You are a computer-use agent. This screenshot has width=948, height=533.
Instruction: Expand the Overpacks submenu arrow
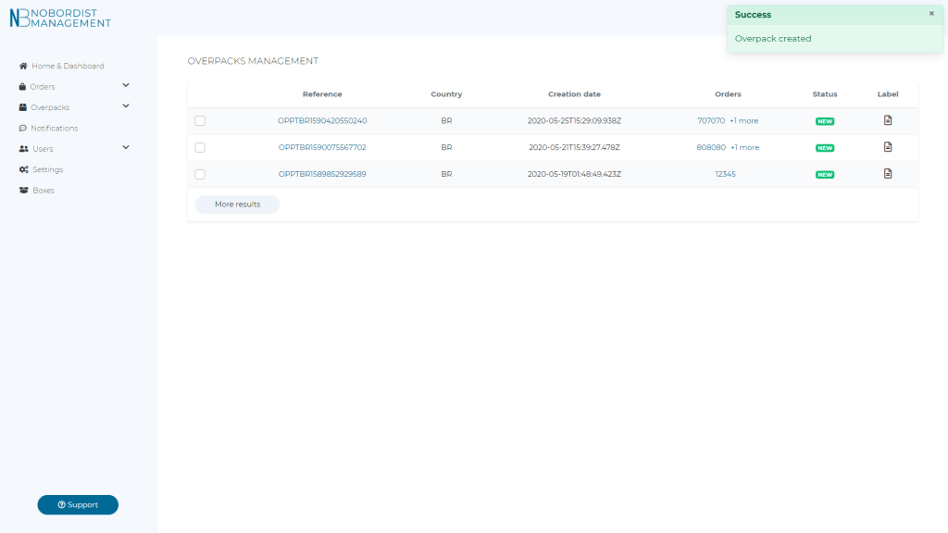pyautogui.click(x=126, y=106)
